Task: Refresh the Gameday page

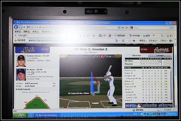Action: pyautogui.click(x=122, y=27)
